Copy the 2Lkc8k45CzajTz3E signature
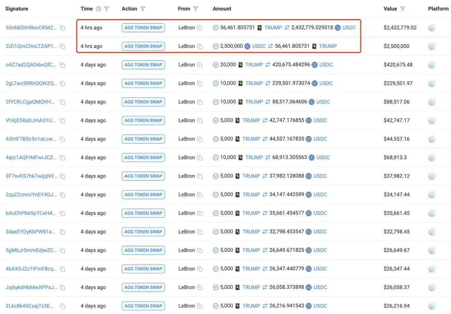Screen dimensions: 451x314 coord(62,306)
